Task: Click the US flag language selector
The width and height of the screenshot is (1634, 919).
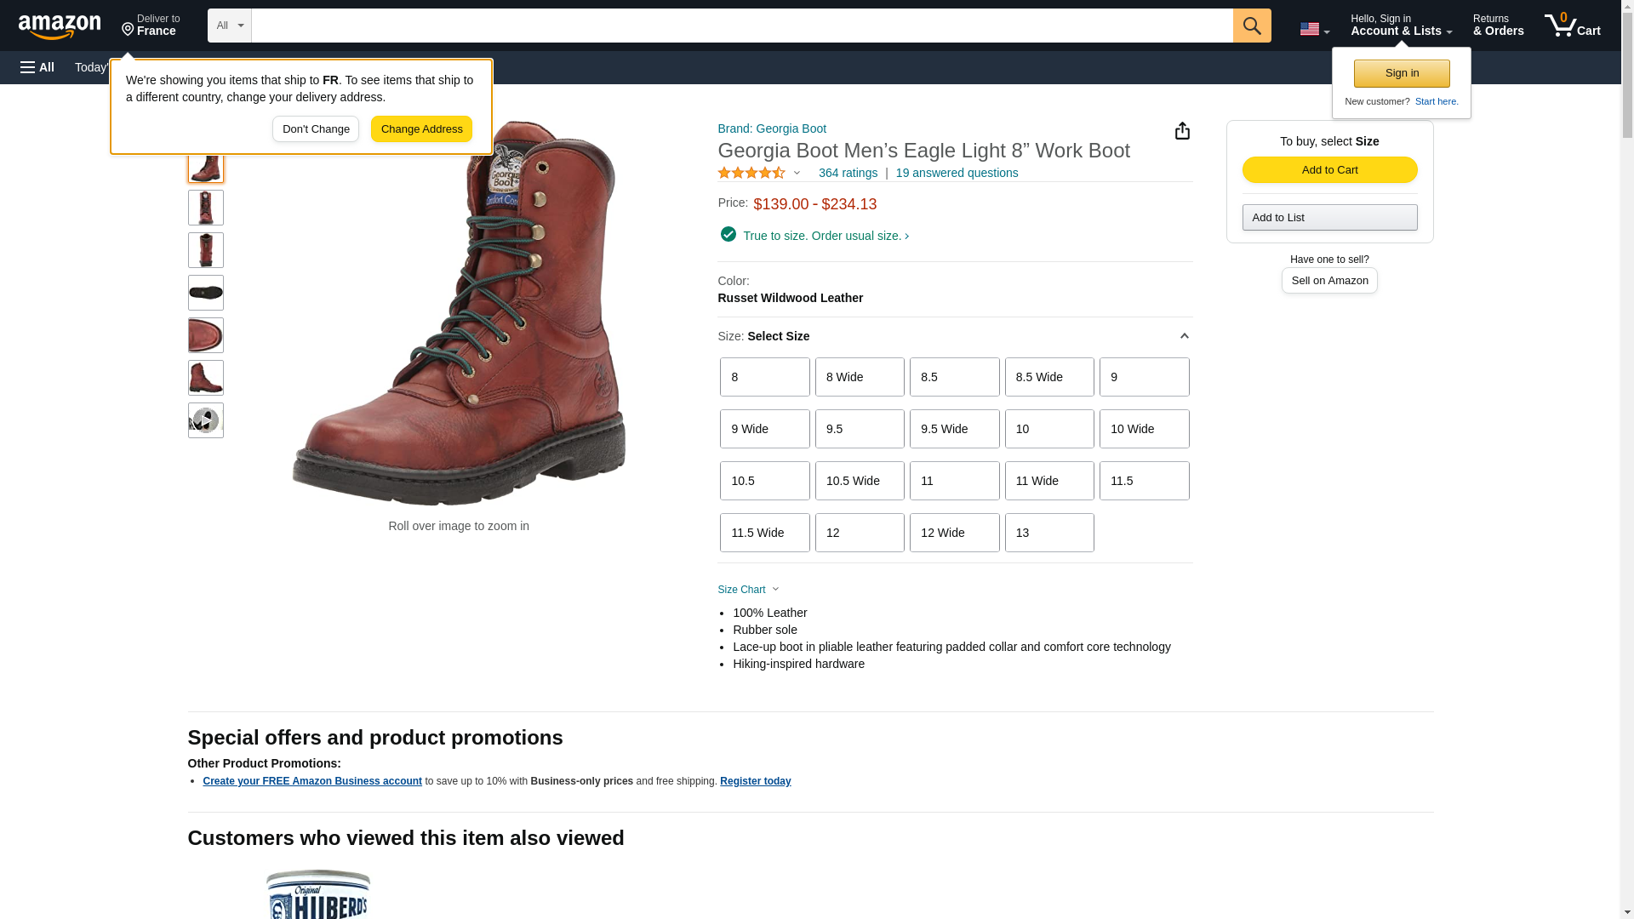Action: (x=1314, y=29)
